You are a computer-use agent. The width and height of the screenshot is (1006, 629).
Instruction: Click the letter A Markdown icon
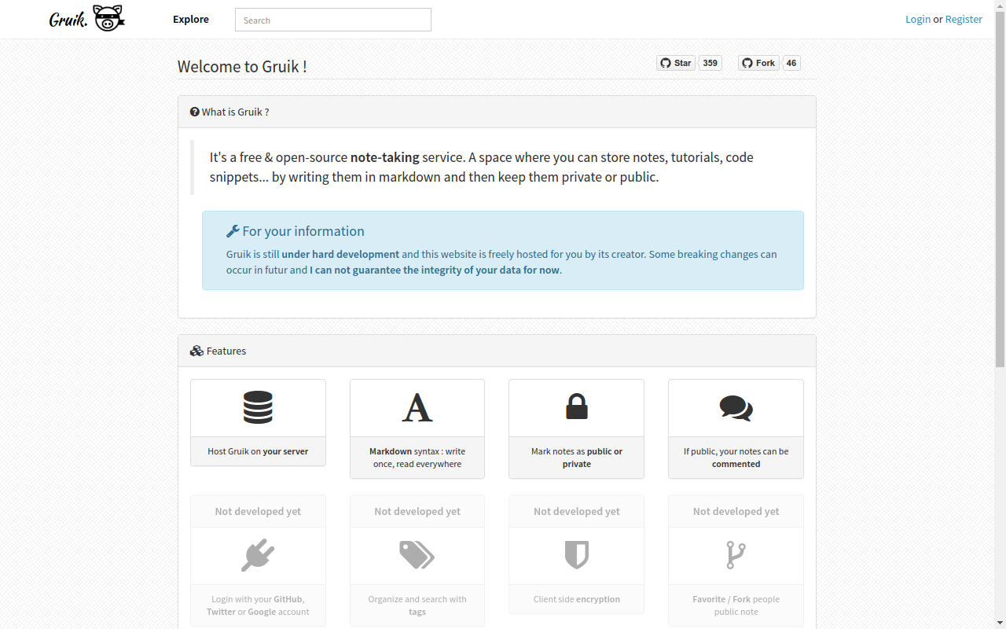point(417,407)
